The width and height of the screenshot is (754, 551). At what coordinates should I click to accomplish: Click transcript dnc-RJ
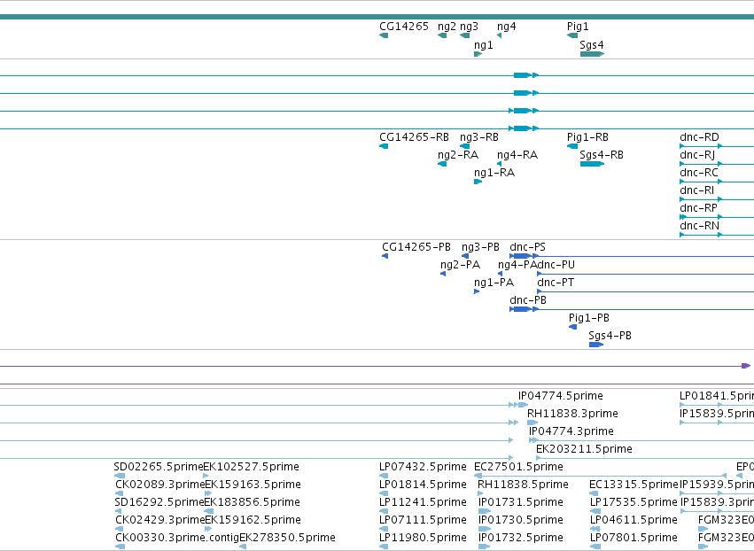click(697, 155)
